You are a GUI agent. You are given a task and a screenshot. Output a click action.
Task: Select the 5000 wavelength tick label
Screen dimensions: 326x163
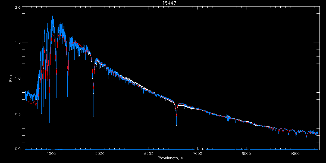[x=100, y=153]
